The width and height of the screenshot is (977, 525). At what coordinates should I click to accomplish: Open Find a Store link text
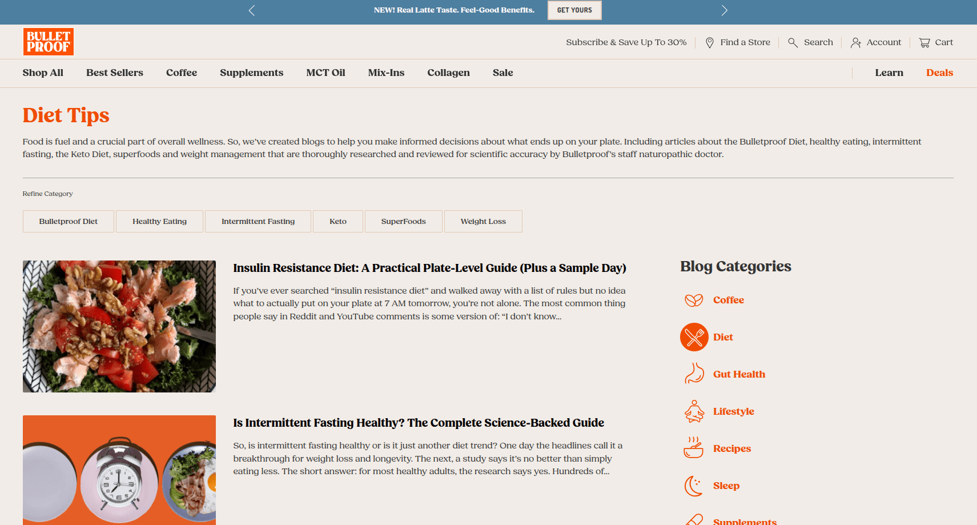745,42
